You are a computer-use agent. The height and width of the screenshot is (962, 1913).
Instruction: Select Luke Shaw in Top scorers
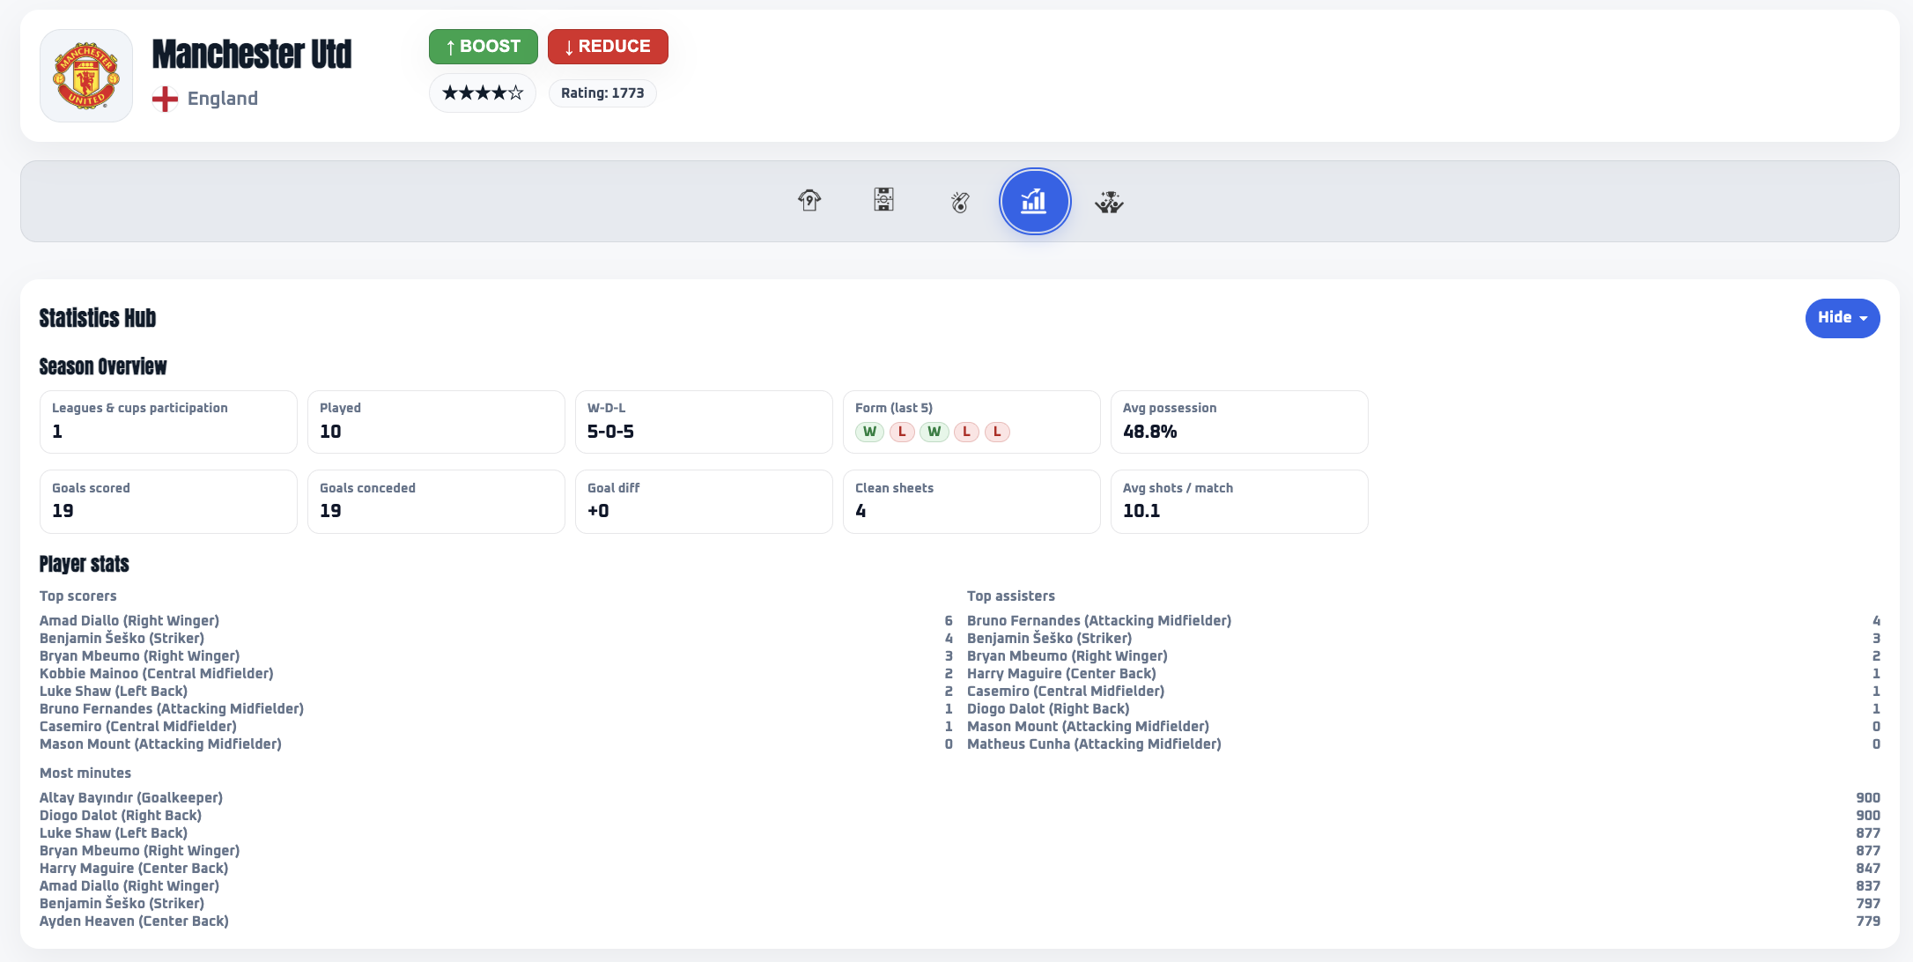click(496, 692)
